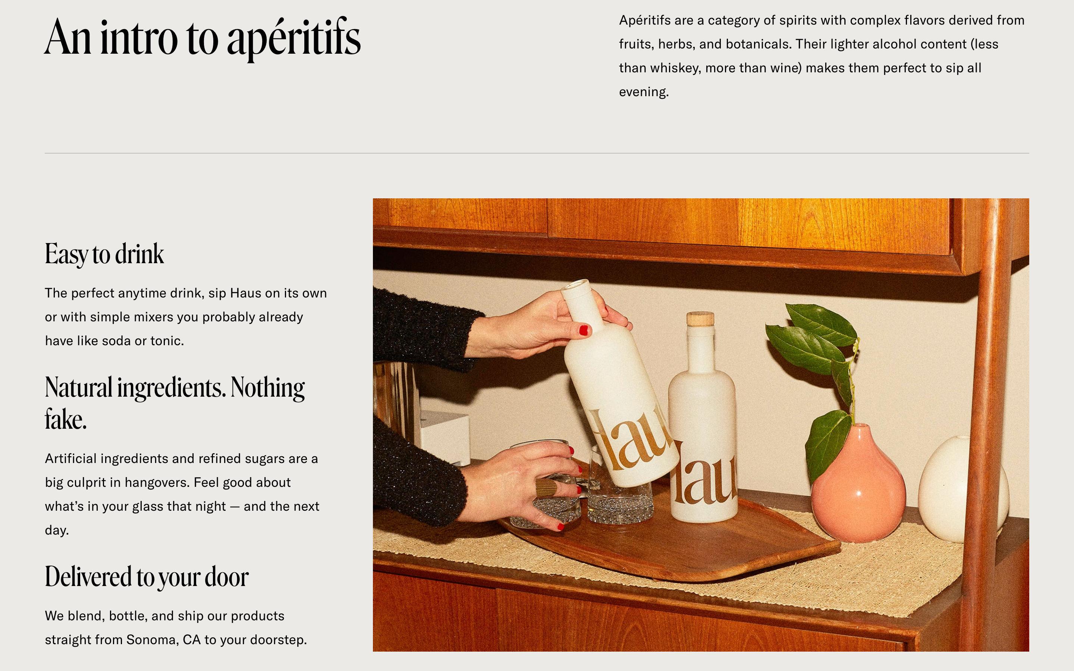1074x671 pixels.
Task: Click the 'Delivered to your door' heading
Action: click(147, 577)
